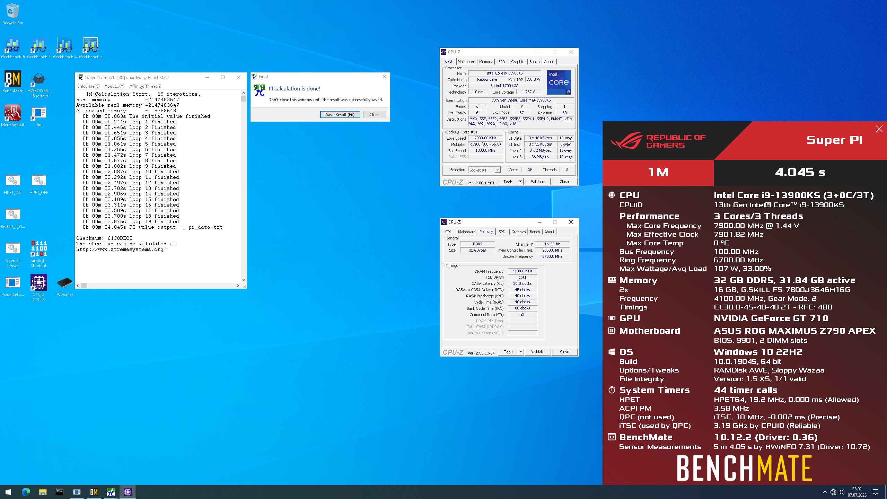Screen dimensions: 887x499
Task: Select the Open all sensor icon
Action: [13, 255]
